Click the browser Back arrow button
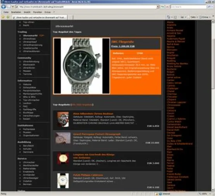Screen dimensions: 215x196 (3, 7)
